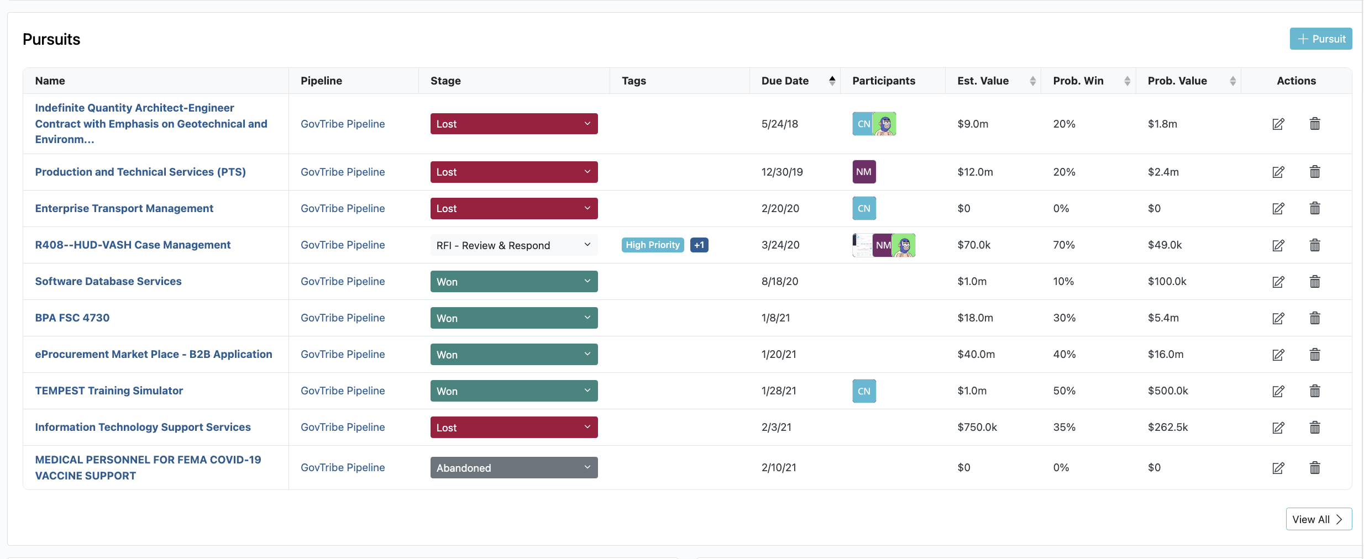
Task: Change Won stage for eProcurement Market Place
Action: (x=513, y=355)
